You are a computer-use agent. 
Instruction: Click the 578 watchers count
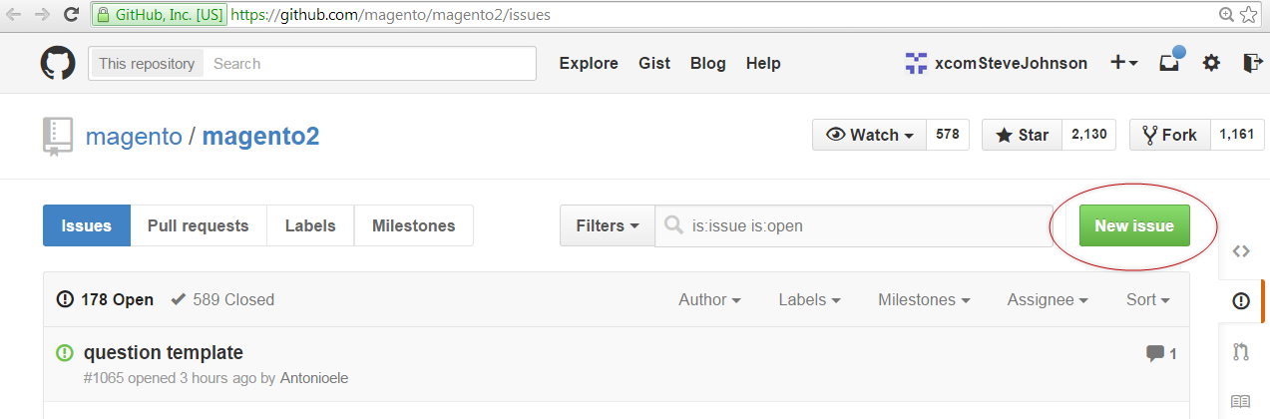(x=948, y=135)
